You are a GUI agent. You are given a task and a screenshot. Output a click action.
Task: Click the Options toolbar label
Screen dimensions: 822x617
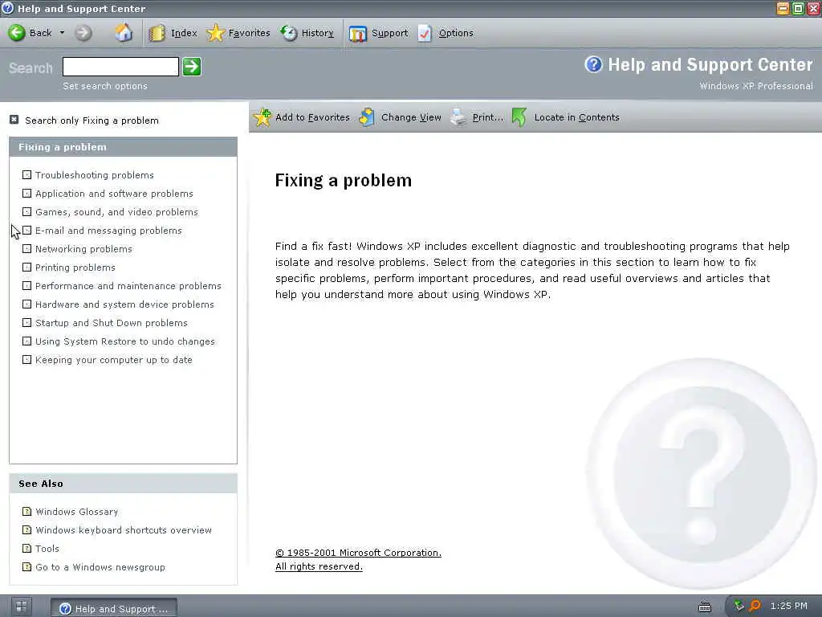point(456,33)
